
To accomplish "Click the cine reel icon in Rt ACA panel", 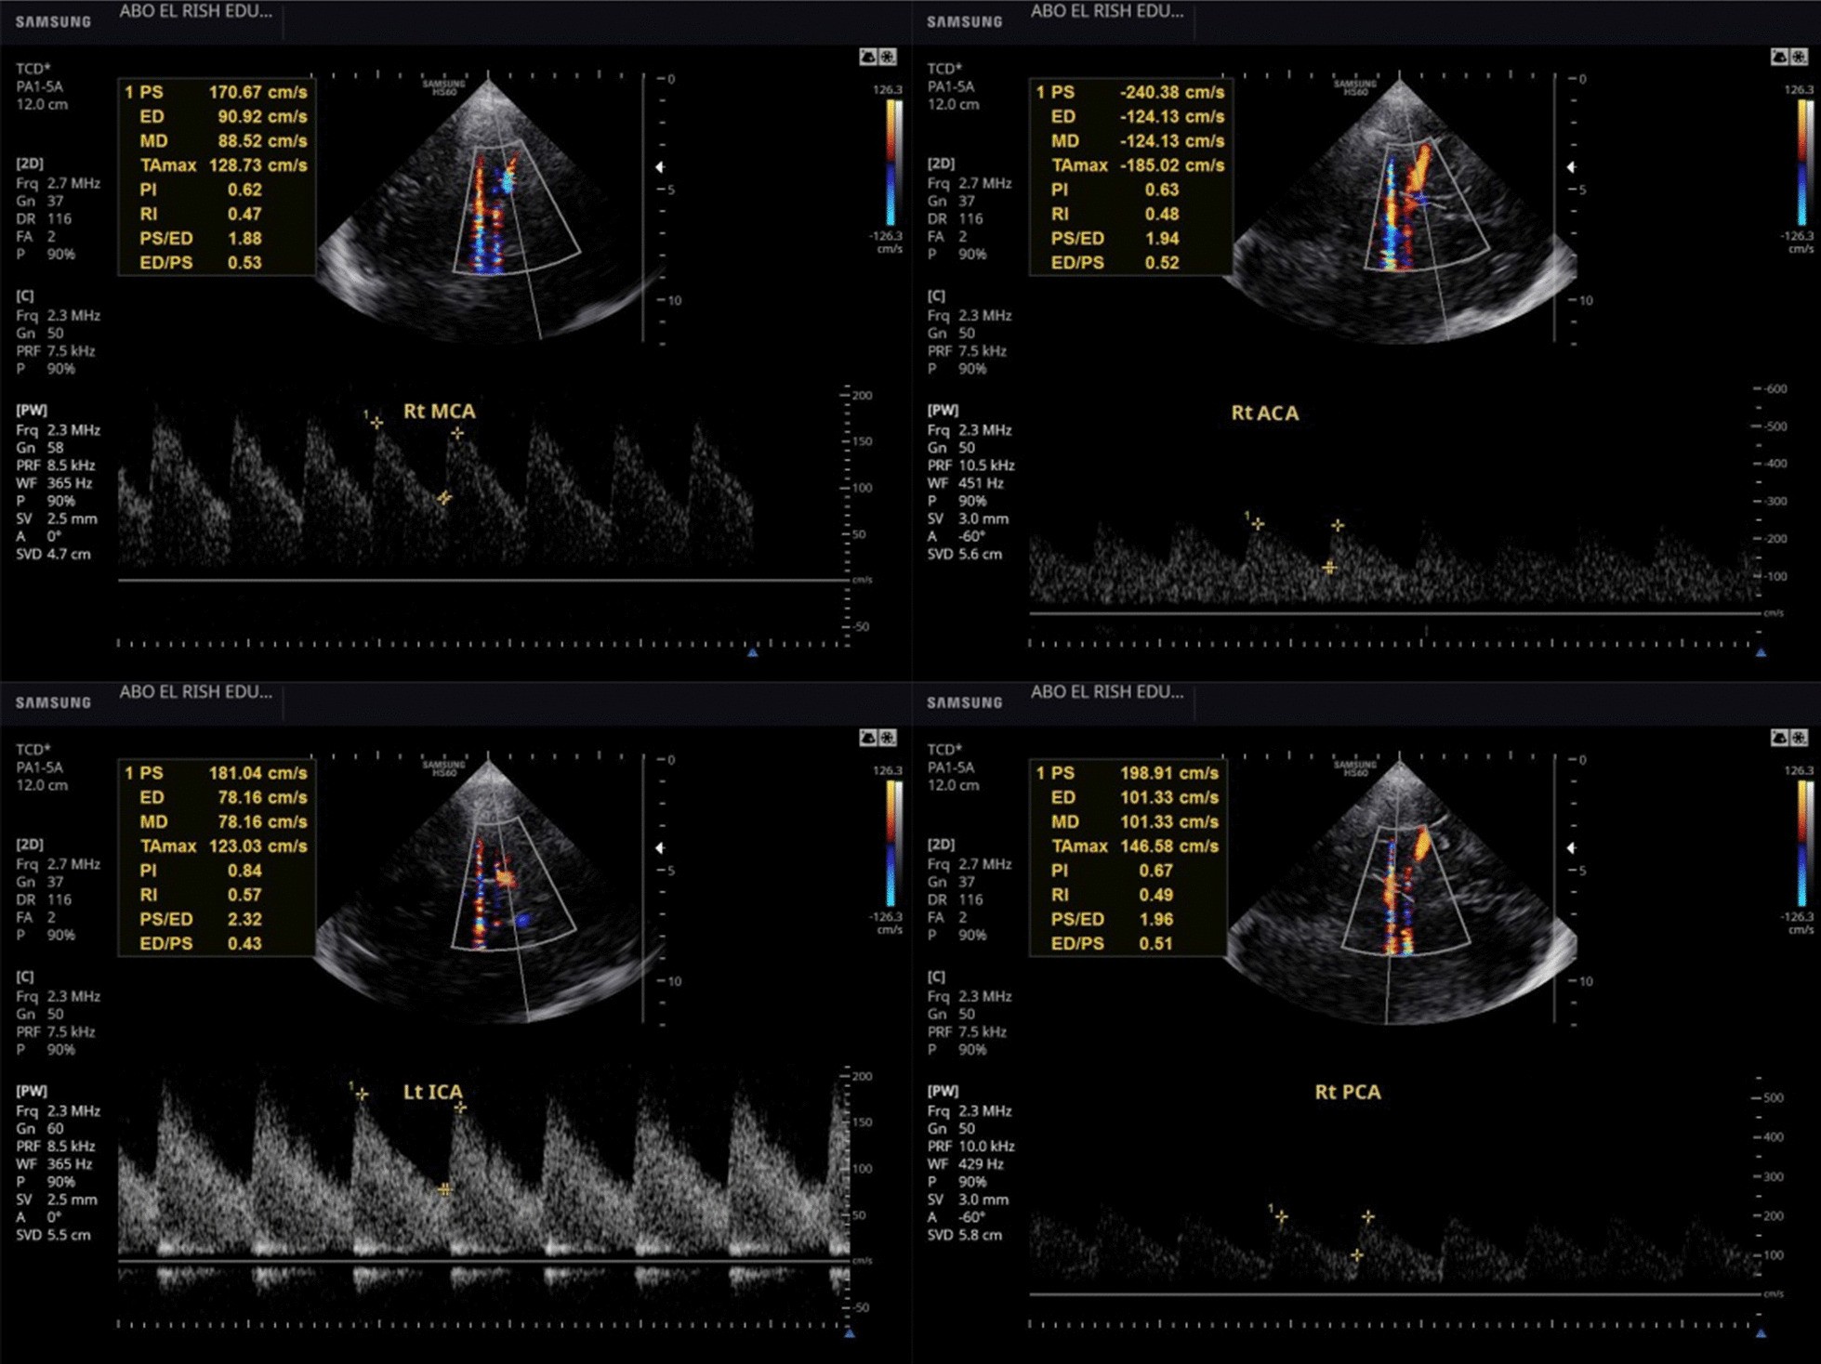I will 1800,57.
